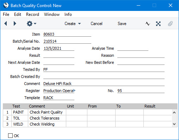Screen dimensions: 179x140
Task: Go to next record arrow
Action: (15, 24)
